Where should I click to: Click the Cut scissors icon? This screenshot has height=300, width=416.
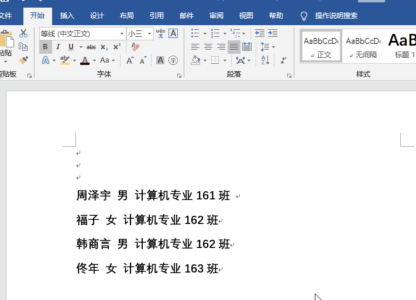click(x=23, y=33)
